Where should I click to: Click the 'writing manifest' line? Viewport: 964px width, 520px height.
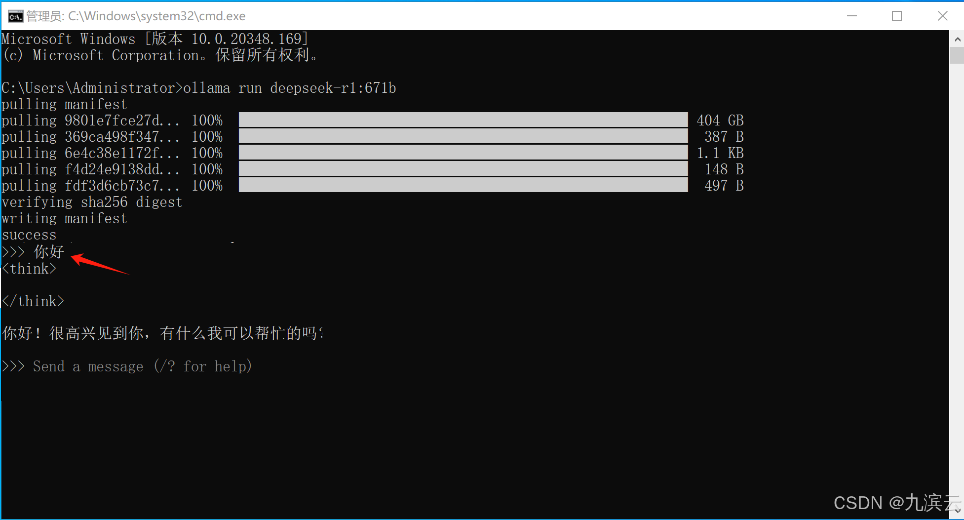pyautogui.click(x=64, y=218)
